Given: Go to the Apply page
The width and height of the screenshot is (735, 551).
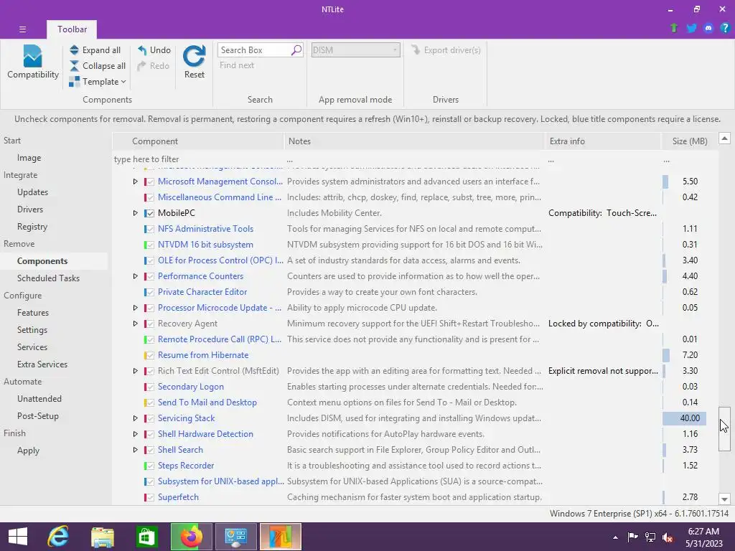Looking at the screenshot, I should pyautogui.click(x=28, y=451).
